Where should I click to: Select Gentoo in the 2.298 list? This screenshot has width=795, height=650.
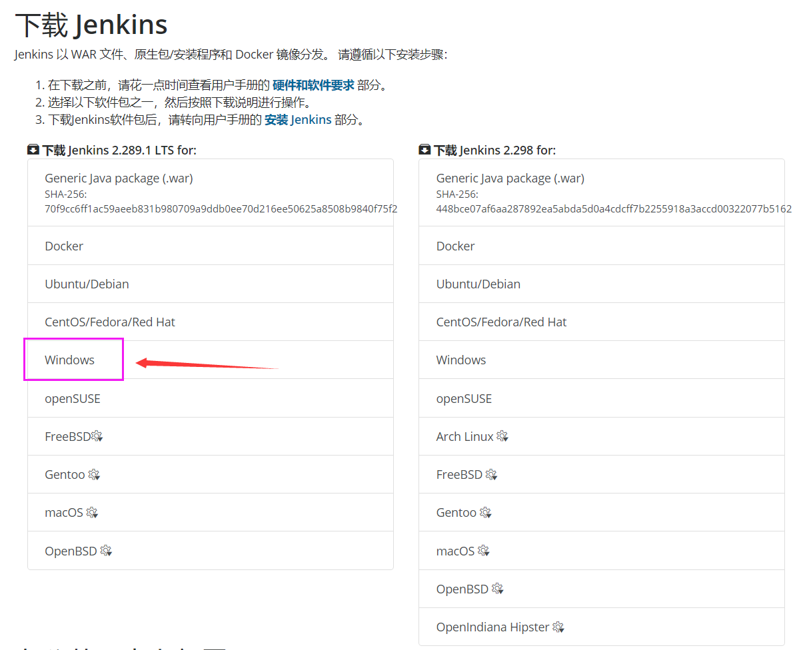(602, 513)
